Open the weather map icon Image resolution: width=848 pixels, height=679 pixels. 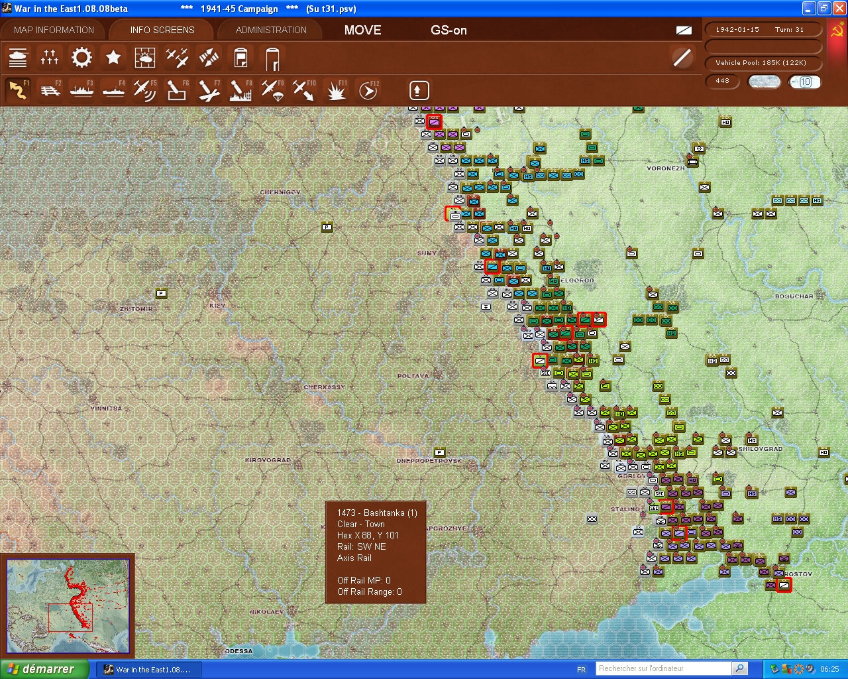[145, 58]
